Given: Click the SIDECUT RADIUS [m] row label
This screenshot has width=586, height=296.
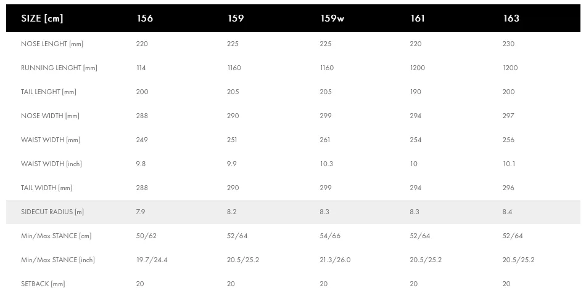Looking at the screenshot, I should point(52,212).
